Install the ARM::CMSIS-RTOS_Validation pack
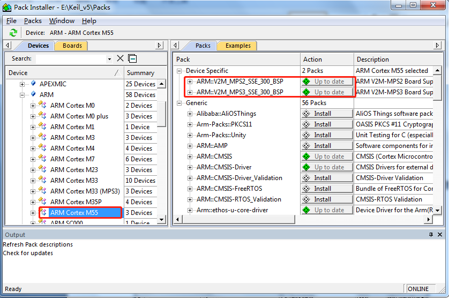 [327, 199]
